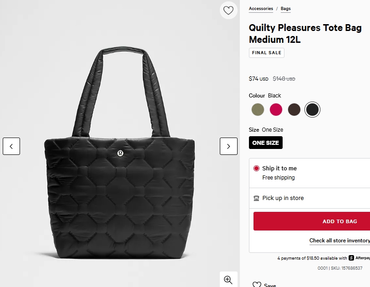The width and height of the screenshot is (370, 287).
Task: Select the Ship it to me option
Action: point(257,168)
